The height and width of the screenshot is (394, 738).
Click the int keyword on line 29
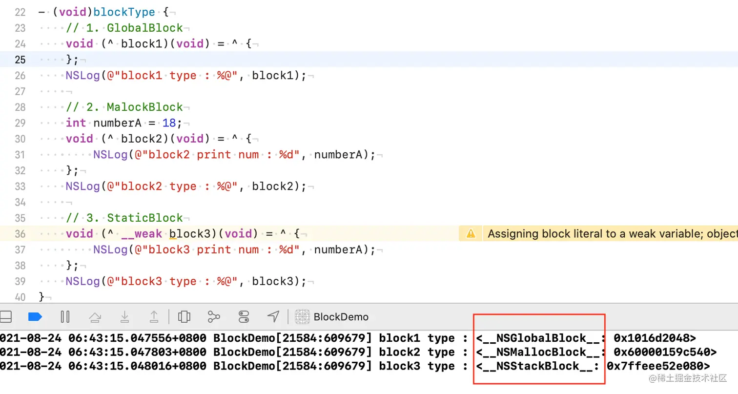[x=77, y=123]
